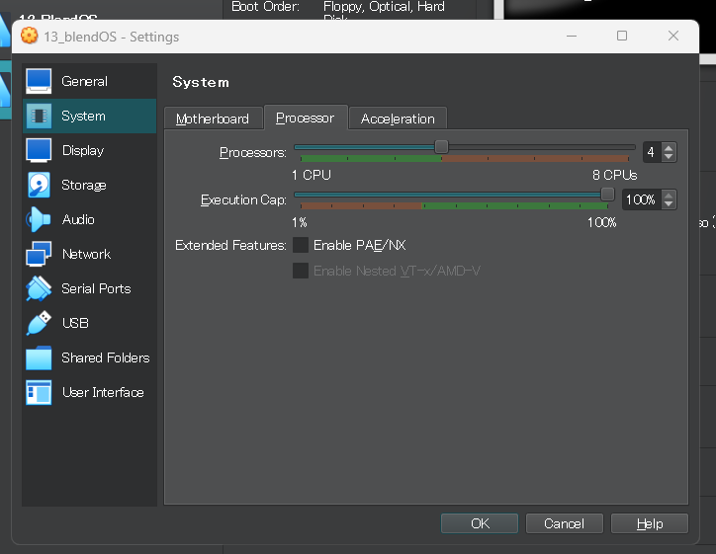
Task: Open the Display monitor icon
Action: tap(39, 150)
